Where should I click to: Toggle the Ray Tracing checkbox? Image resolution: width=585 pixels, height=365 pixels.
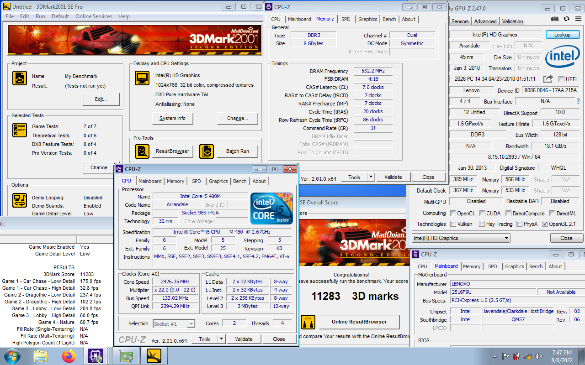coord(482,224)
